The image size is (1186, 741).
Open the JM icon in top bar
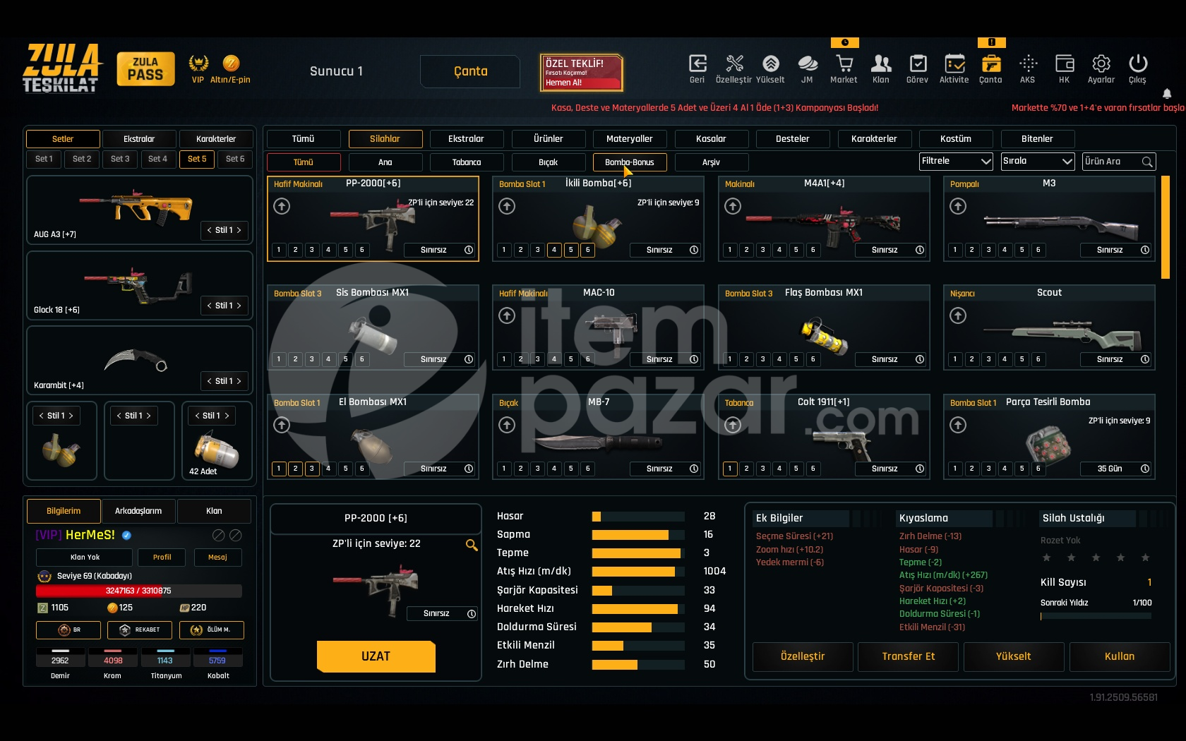click(x=808, y=64)
